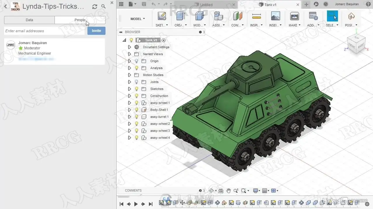
Task: Play the design timeline
Action: 136,204
